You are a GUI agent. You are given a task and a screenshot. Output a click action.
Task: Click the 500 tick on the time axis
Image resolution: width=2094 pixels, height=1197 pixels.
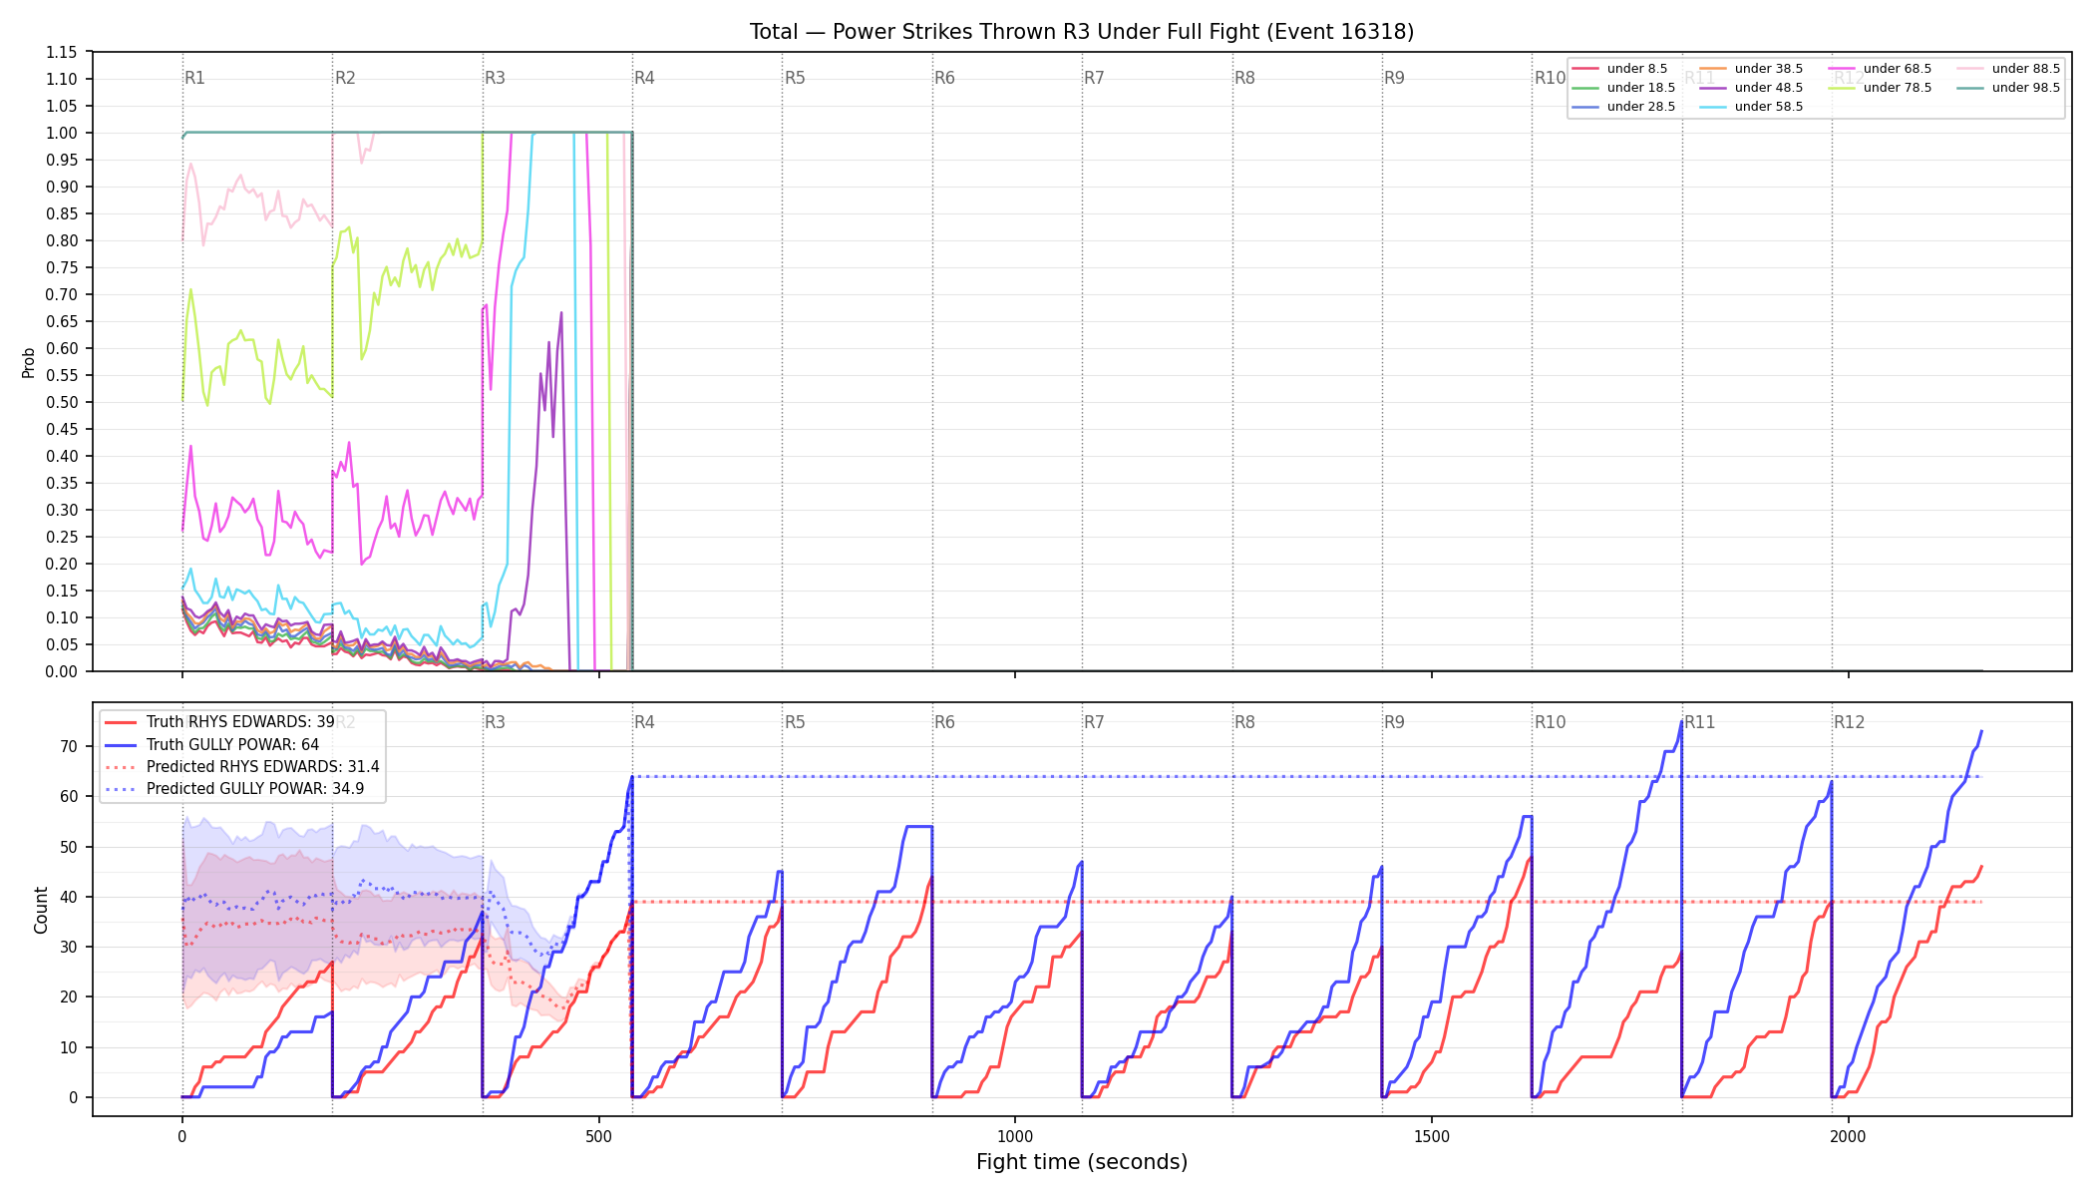[598, 1136]
